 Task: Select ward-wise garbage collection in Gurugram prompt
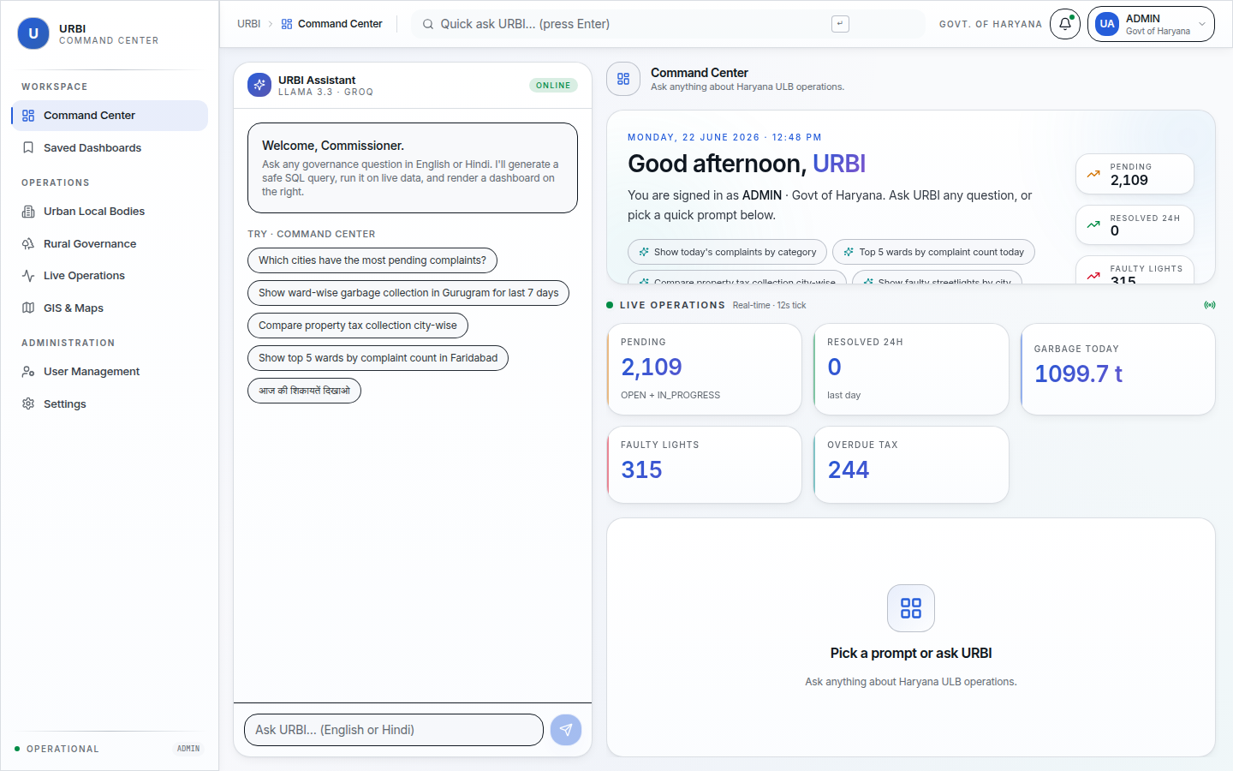pos(408,293)
